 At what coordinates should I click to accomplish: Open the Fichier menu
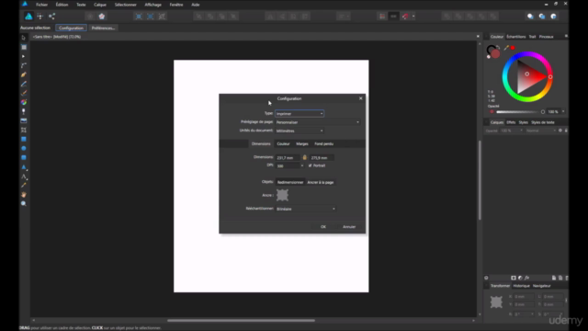point(41,5)
